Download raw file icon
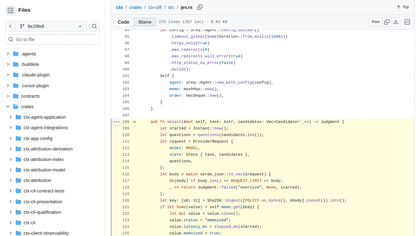Screen dimensions: 420x236 (x=396, y=22)
